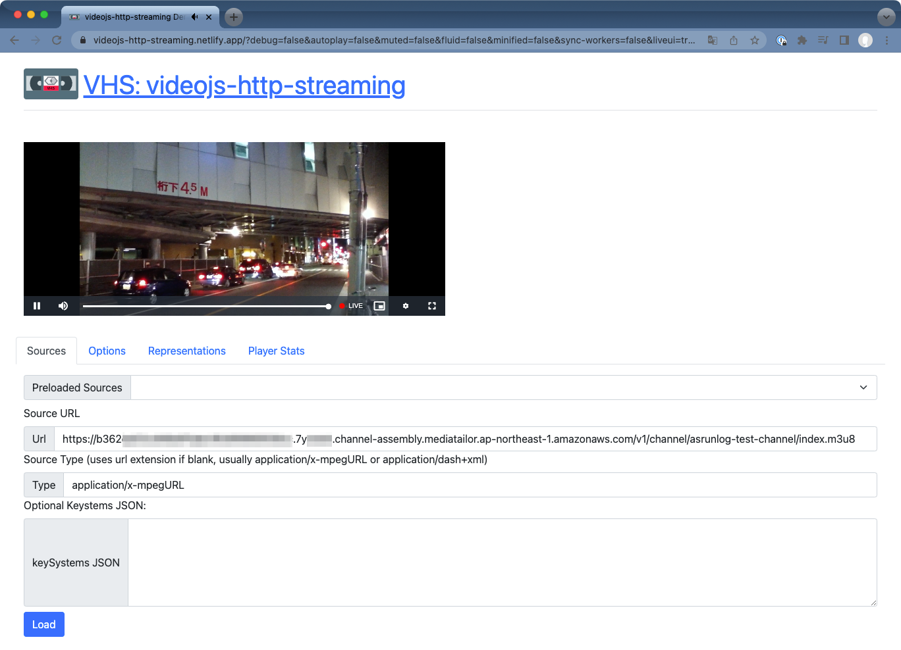
Task: Click the Source URL input field
Action: click(x=465, y=439)
